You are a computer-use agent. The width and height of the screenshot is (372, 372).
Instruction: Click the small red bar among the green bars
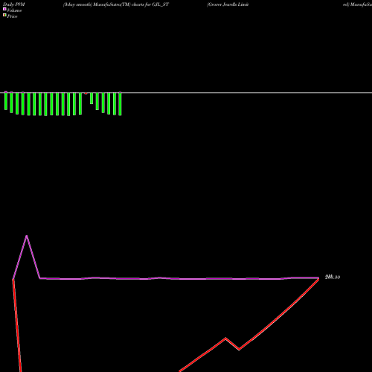[86, 94]
